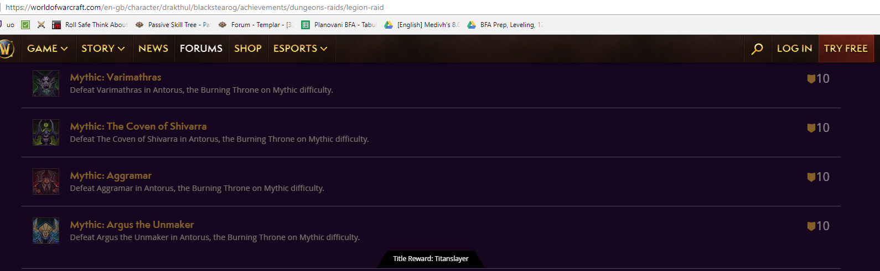Click the 'Defeat Argus the Unmaker' description
Viewport: 880px width, 271px height.
point(215,237)
